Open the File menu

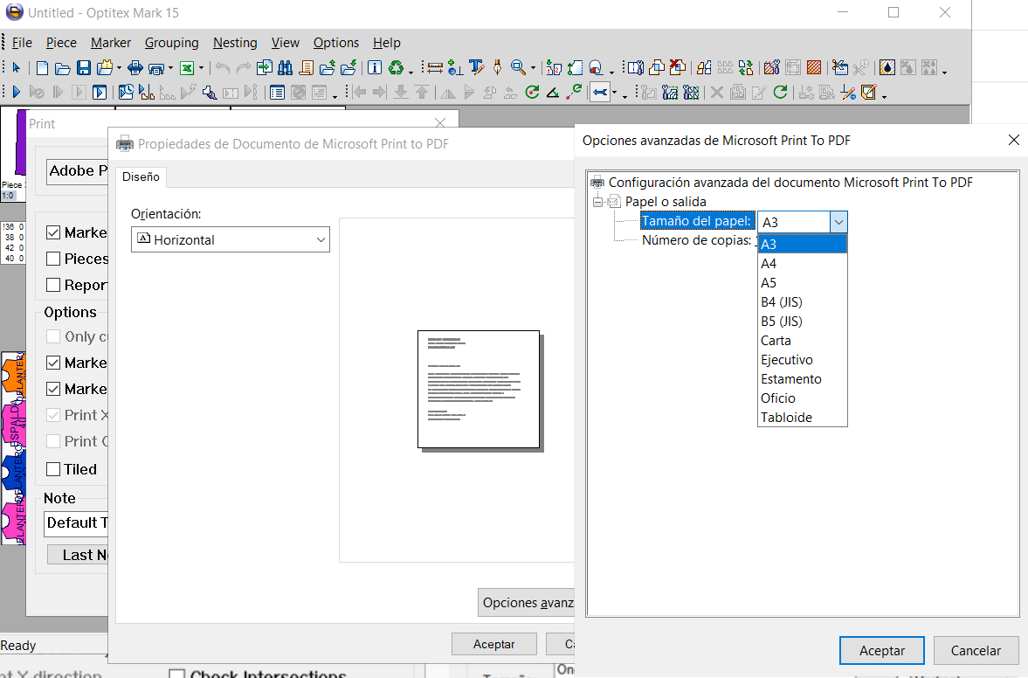[22, 43]
